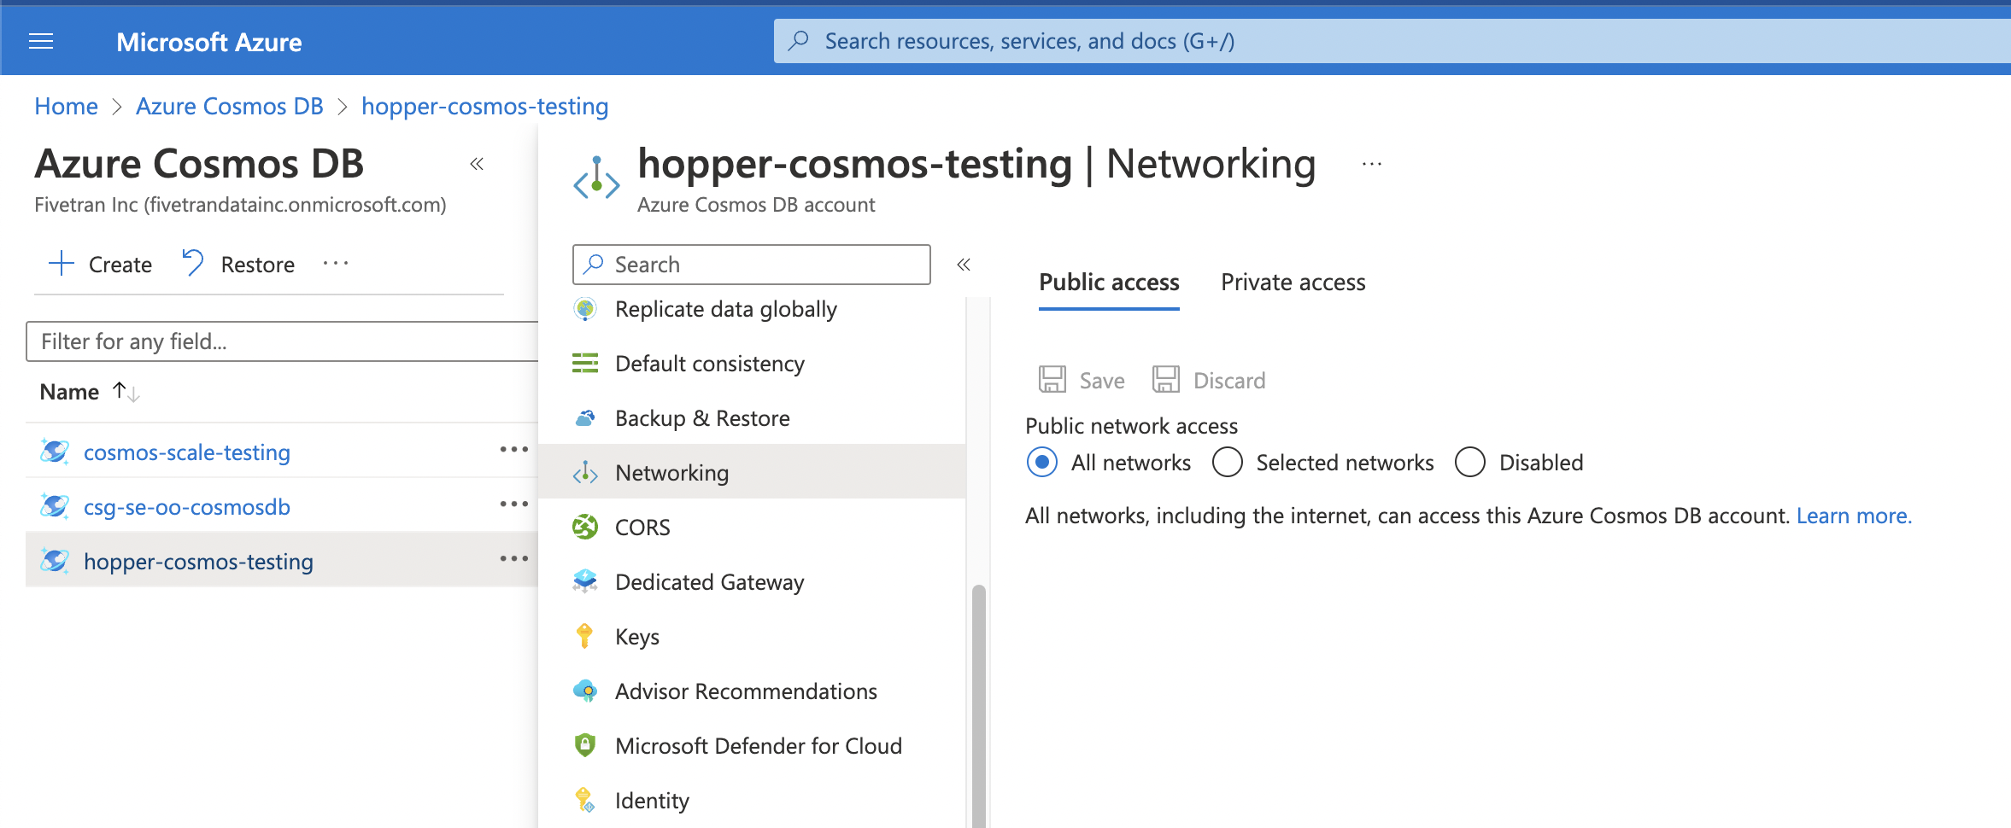Click the Save disk icon
The width and height of the screenshot is (2011, 828).
tap(1052, 380)
